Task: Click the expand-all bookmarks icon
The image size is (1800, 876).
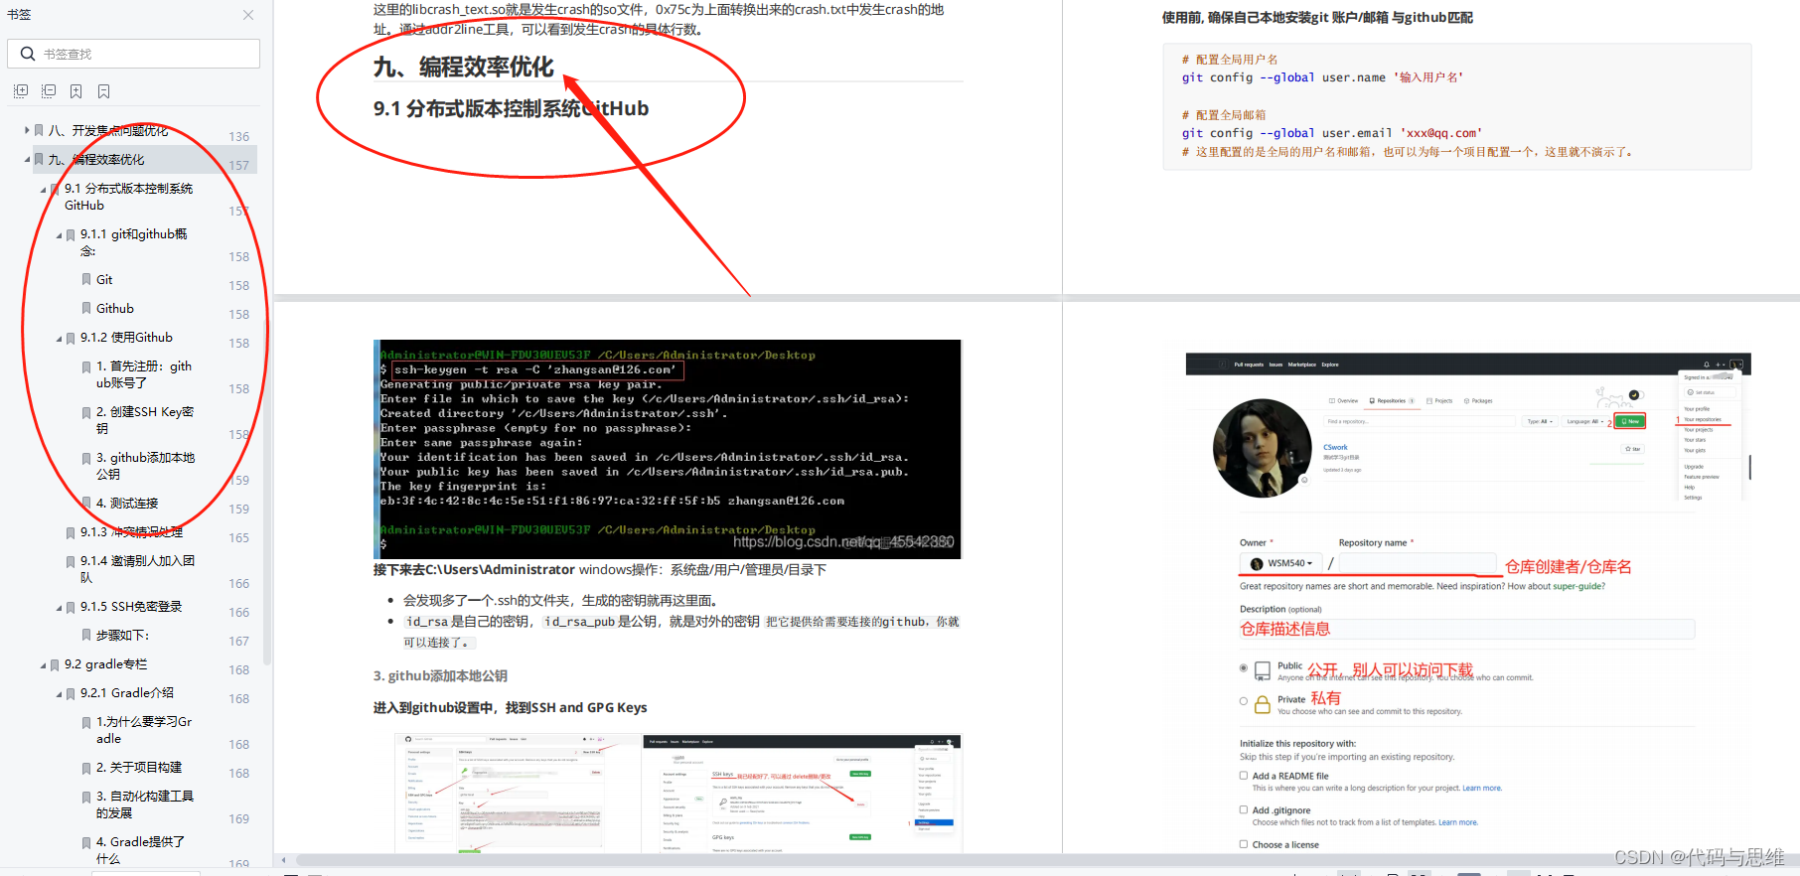Action: coord(21,91)
